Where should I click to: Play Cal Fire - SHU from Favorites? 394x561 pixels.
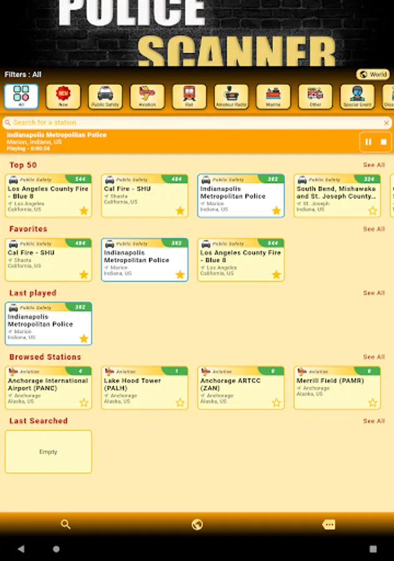pyautogui.click(x=48, y=260)
